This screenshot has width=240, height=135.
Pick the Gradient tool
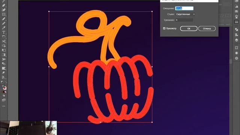4,55
